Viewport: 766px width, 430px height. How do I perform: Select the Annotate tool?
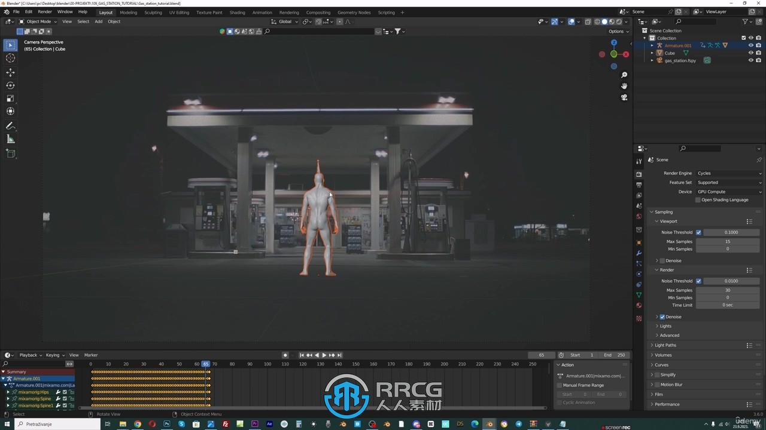coord(10,126)
